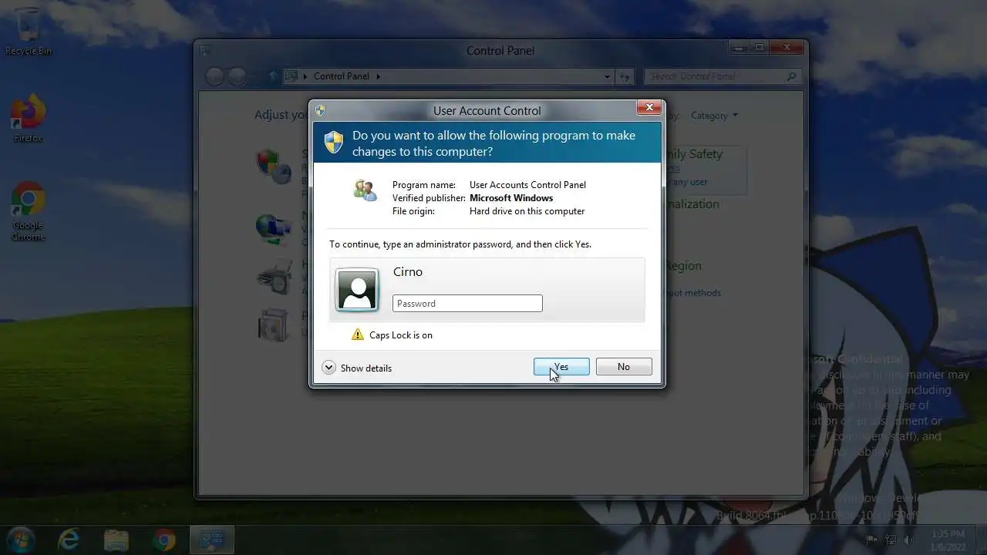Click the User Accounts program icon
The width and height of the screenshot is (987, 555).
(x=365, y=190)
